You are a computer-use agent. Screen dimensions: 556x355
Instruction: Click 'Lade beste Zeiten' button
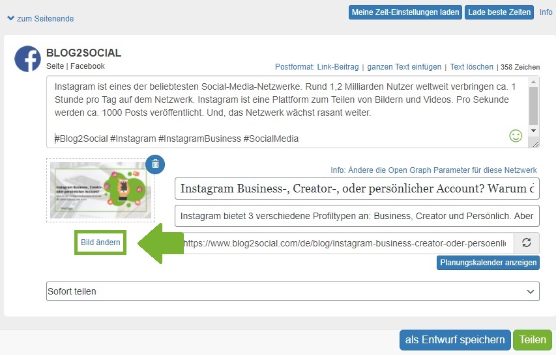499,12
